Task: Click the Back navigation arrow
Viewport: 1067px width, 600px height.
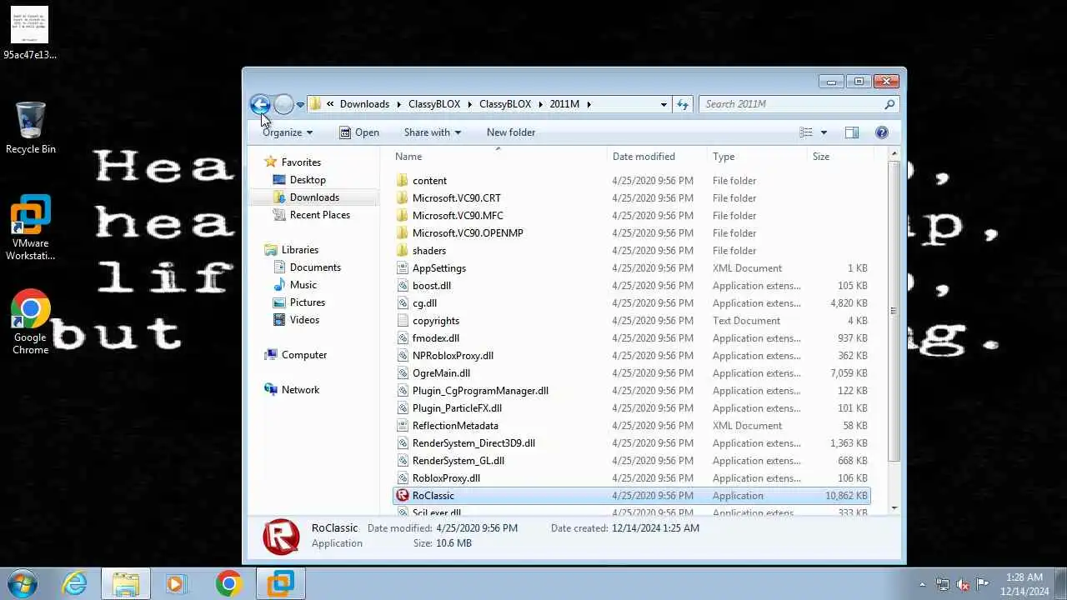Action: [x=260, y=104]
